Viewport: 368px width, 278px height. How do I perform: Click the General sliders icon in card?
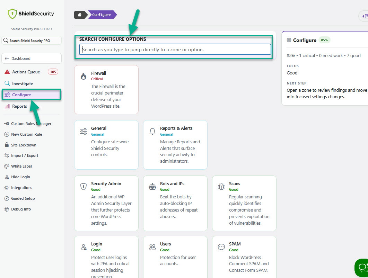(x=83, y=131)
